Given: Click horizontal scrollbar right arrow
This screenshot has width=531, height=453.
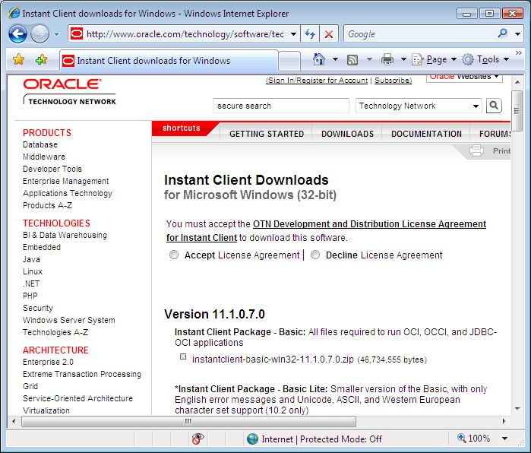Looking at the screenshot, I should [504, 421].
